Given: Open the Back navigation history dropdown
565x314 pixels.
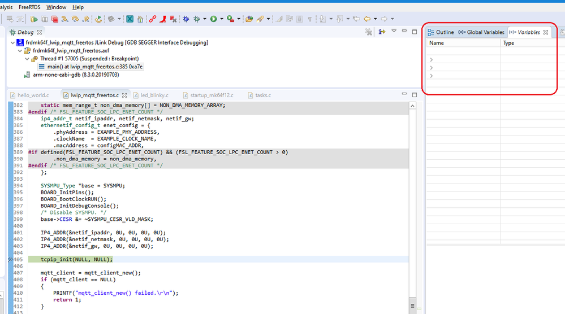Looking at the screenshot, I should 375,19.
